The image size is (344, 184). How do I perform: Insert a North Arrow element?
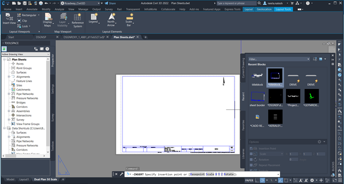tap(112, 20)
